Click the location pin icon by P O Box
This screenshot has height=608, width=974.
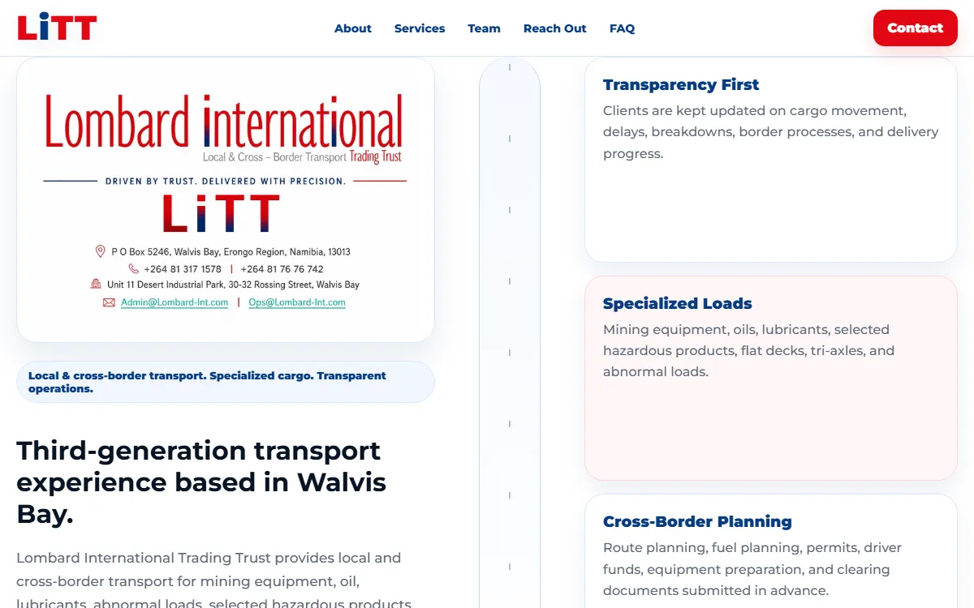pyautogui.click(x=101, y=251)
